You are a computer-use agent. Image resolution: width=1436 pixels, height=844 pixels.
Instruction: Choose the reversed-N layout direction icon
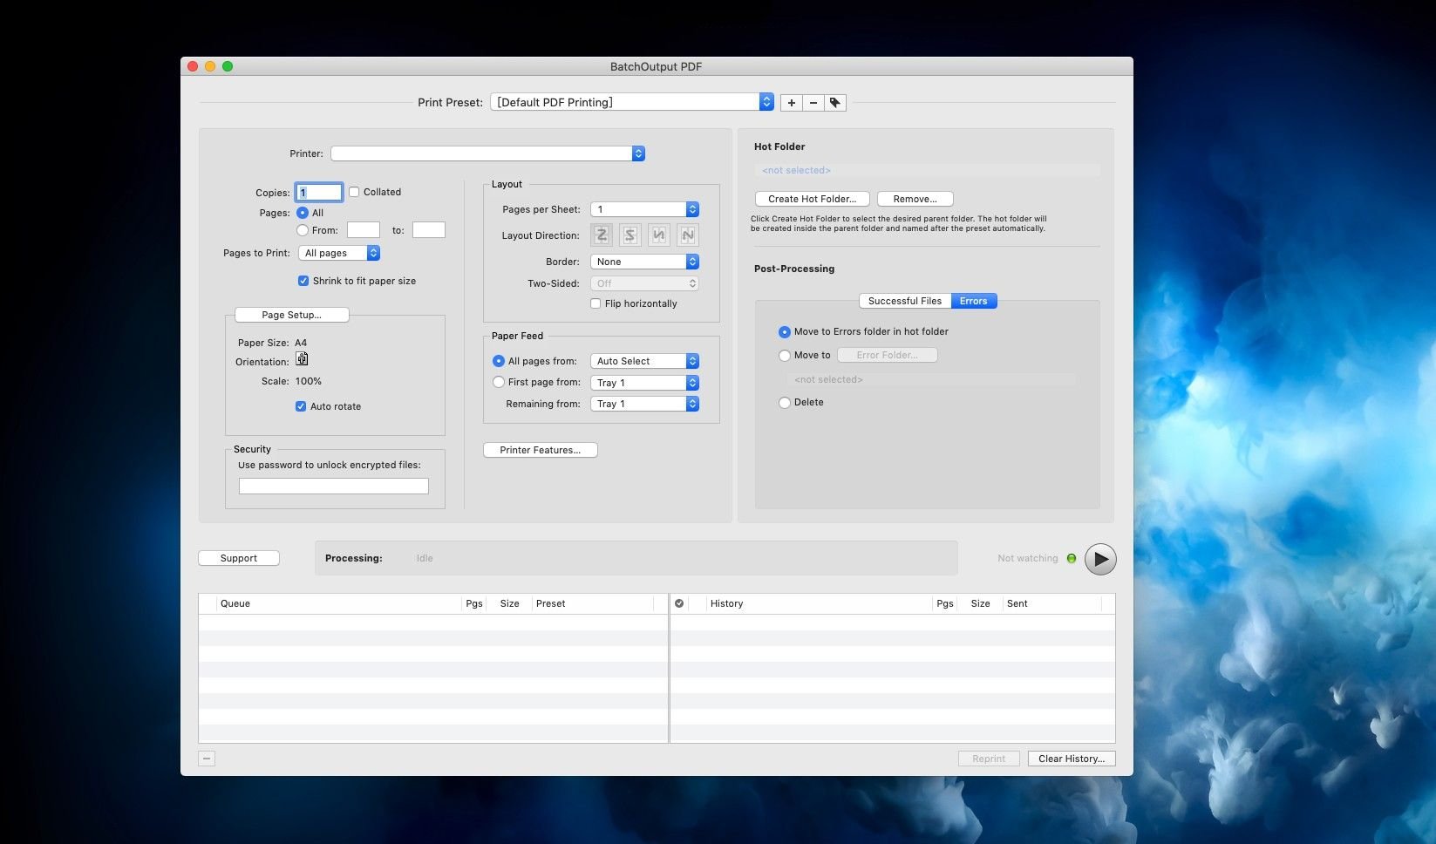[x=659, y=235]
